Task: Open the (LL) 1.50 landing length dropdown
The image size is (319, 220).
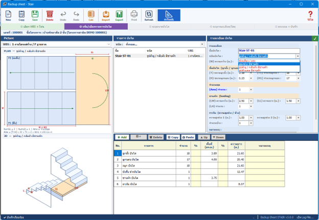Action: [x=298, y=101]
